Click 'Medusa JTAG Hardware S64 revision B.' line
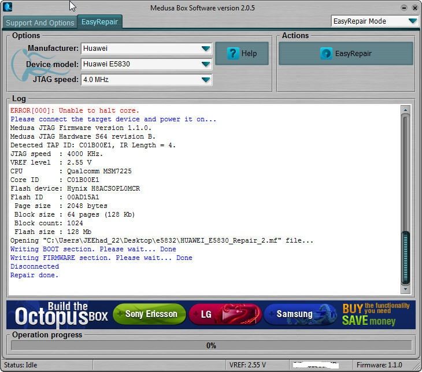The width and height of the screenshot is (422, 372). pos(83,136)
